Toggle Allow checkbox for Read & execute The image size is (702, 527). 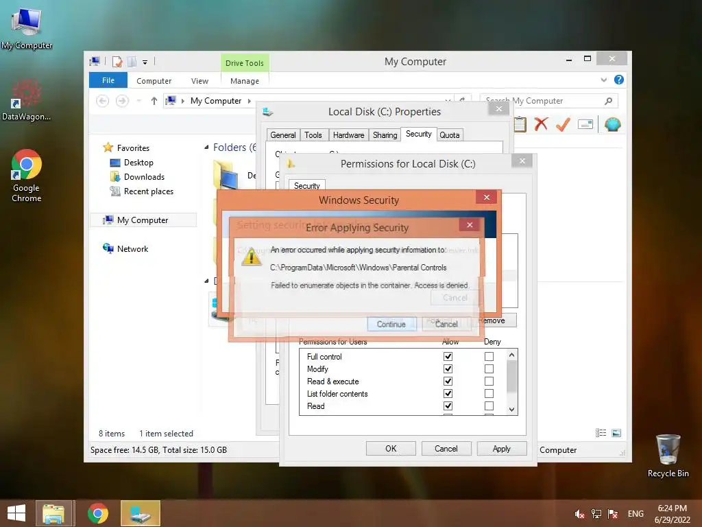click(448, 381)
